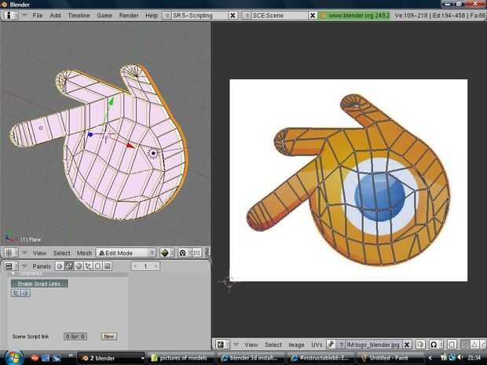The height and width of the screenshot is (365, 487).
Task: Click the red X-axis manipulator arrow
Action: [x=130, y=145]
